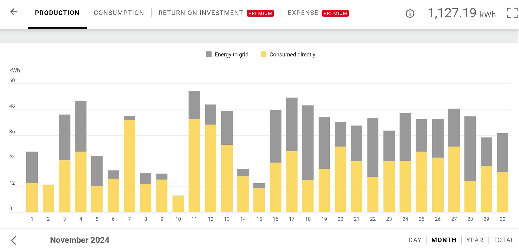Go to previous month with the chevron
The height and width of the screenshot is (249, 519).
(14, 240)
